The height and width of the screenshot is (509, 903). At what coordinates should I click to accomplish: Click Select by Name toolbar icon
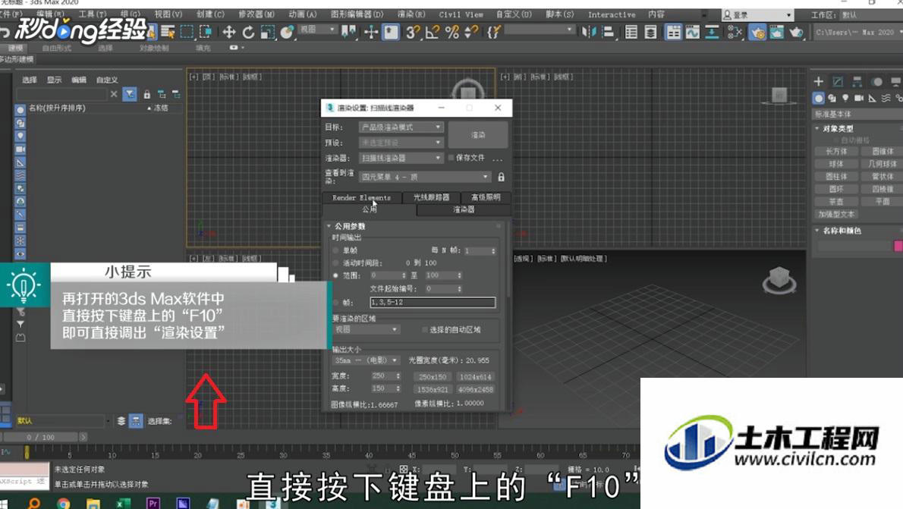tap(168, 33)
